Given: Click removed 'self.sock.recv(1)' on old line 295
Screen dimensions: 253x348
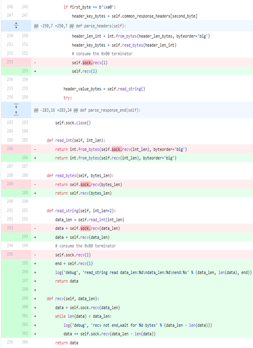Looking at the screenshot, I should coord(73,255).
